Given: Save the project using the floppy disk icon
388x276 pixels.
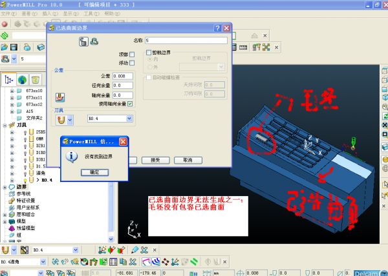Looking at the screenshot, I should pyautogui.click(x=14, y=47).
